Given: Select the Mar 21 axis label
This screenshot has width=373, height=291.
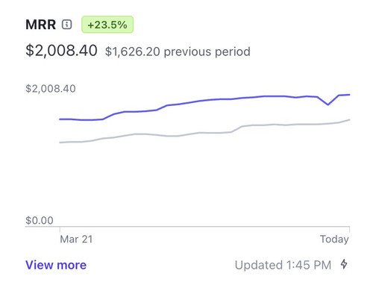Looking at the screenshot, I should 76,240.
